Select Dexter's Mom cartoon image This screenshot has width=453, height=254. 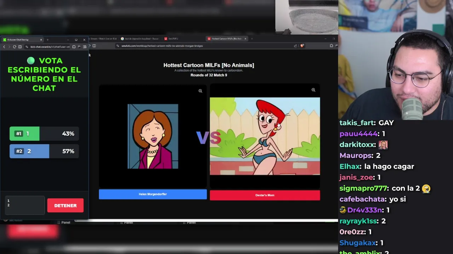tap(265, 136)
